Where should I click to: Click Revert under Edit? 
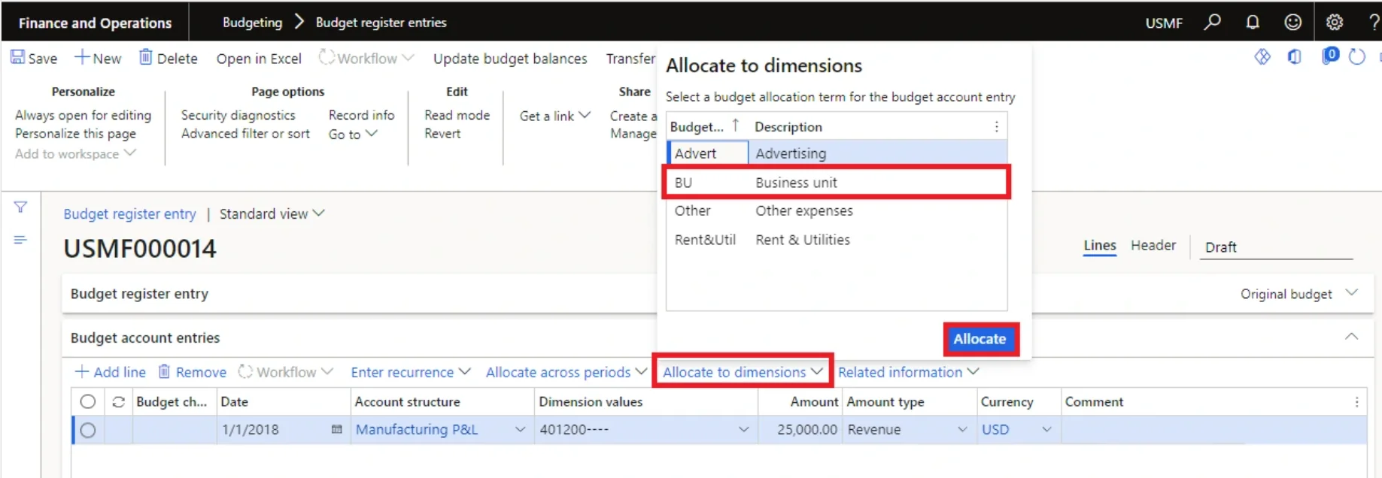tap(442, 133)
